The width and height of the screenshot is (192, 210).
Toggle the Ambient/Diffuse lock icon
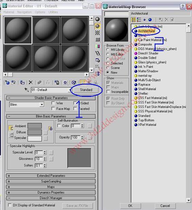click(x=51, y=129)
